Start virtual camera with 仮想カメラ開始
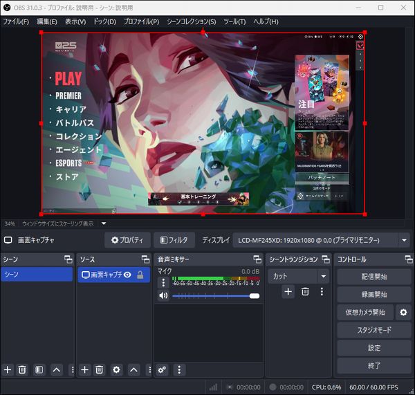 365,313
